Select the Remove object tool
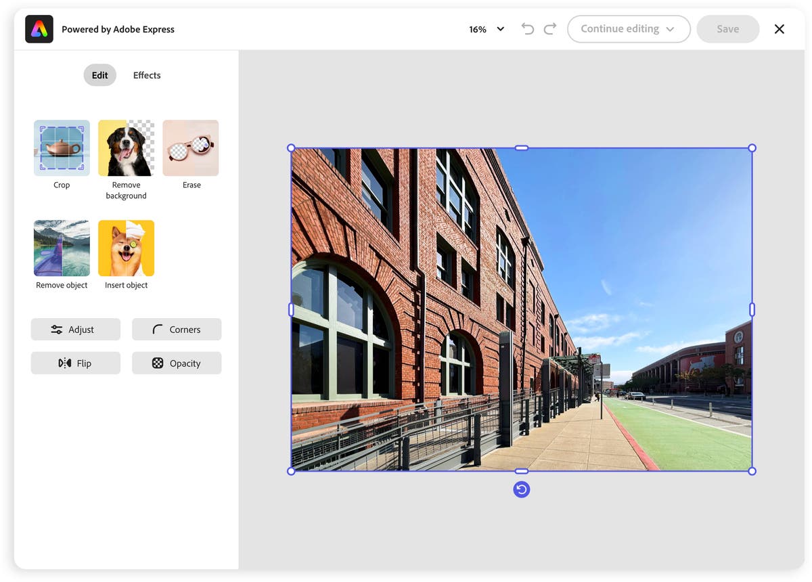 (x=62, y=248)
